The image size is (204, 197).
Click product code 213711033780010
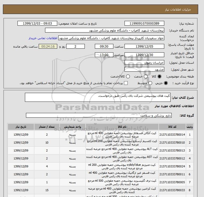pyautogui.click(x=172, y=143)
